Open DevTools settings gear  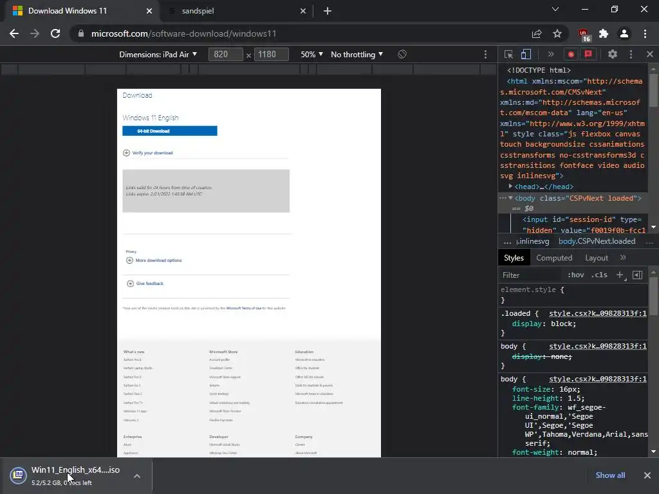click(x=613, y=54)
